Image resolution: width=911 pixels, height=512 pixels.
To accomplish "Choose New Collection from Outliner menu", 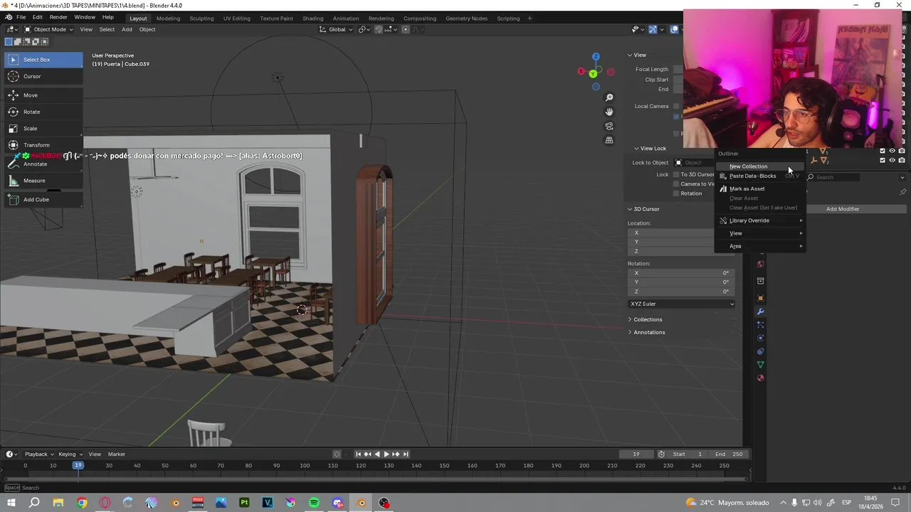I will 759,166.
